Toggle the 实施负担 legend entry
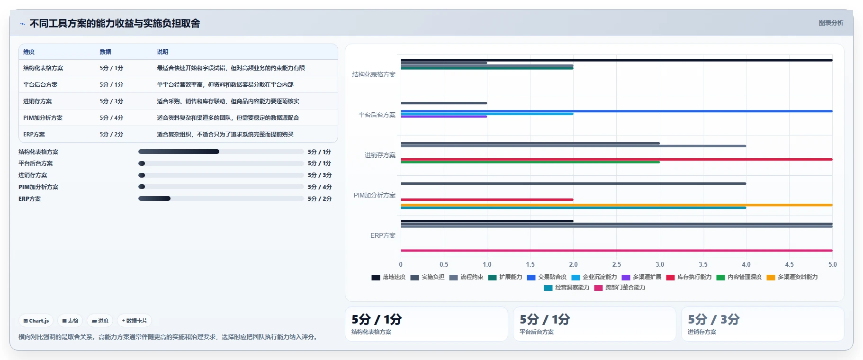The image size is (863, 360). pyautogui.click(x=427, y=277)
